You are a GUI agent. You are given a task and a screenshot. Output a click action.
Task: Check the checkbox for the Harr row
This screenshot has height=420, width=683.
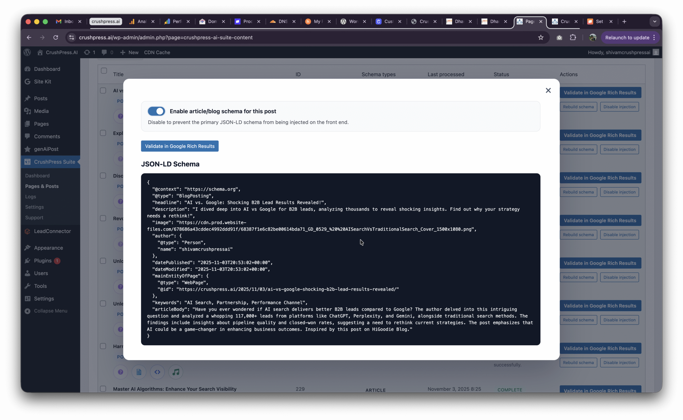[103, 346]
